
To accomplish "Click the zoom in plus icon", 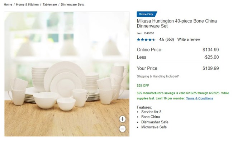I will (x=122, y=119).
